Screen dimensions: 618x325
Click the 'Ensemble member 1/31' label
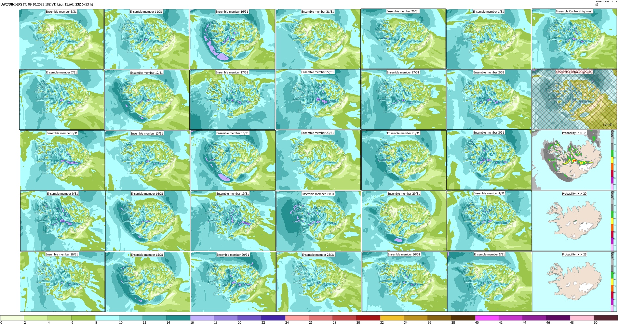(x=488, y=12)
